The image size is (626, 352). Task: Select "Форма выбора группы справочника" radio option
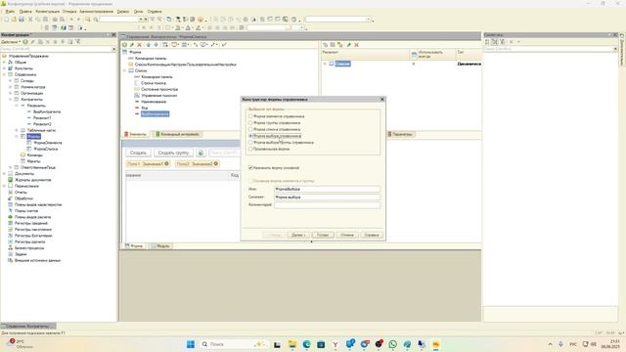(x=281, y=142)
